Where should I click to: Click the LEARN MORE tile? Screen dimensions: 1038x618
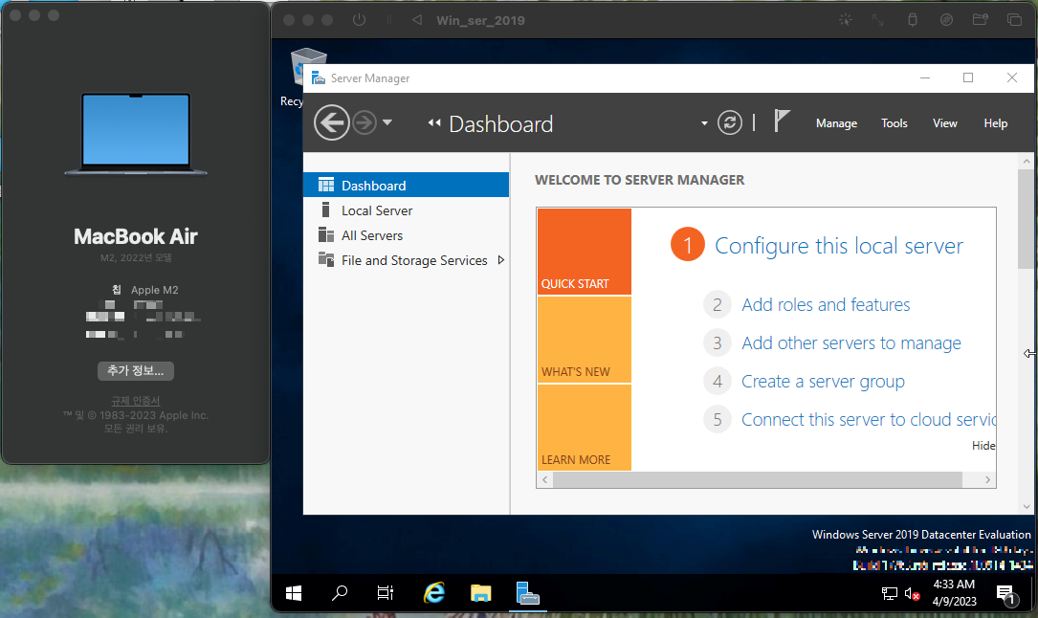[584, 428]
